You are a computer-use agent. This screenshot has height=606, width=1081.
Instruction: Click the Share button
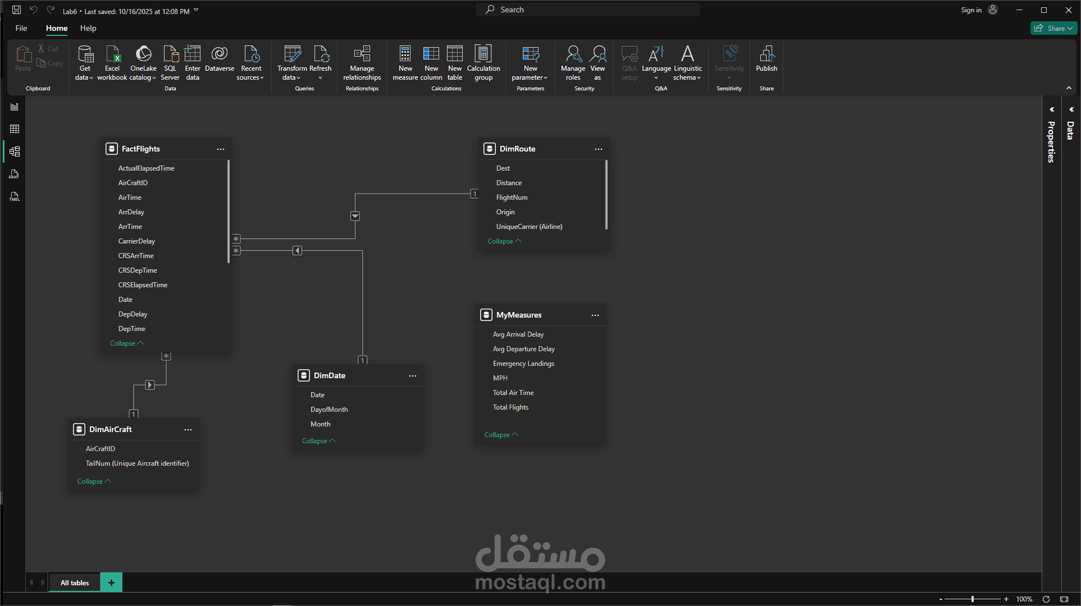click(x=1053, y=28)
